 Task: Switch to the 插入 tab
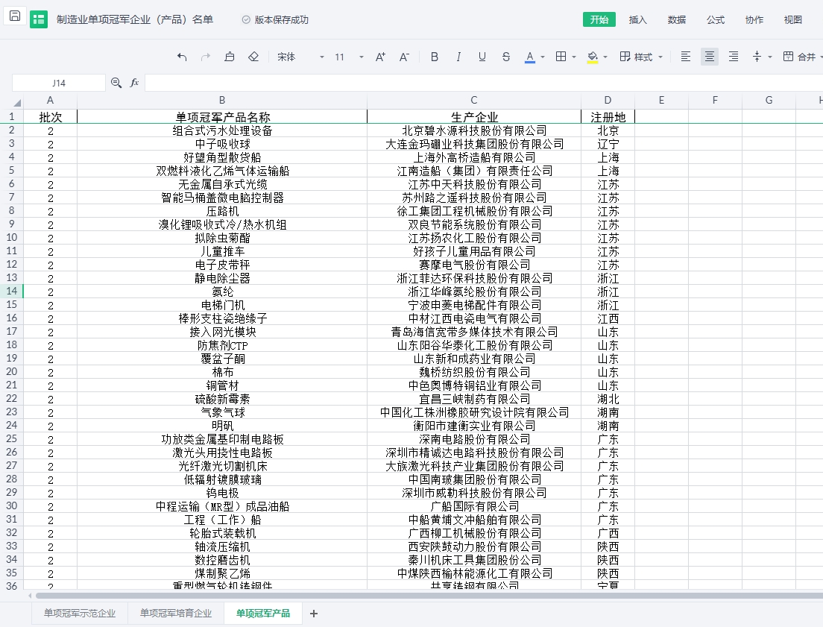click(x=637, y=20)
